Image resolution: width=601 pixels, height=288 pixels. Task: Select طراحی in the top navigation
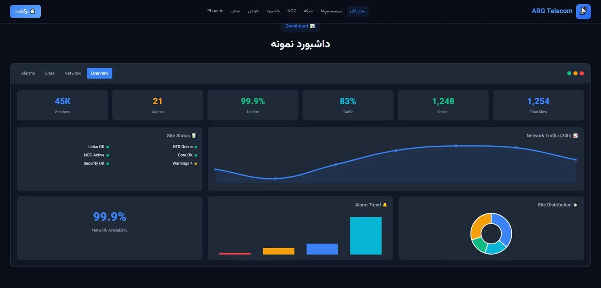pos(253,11)
